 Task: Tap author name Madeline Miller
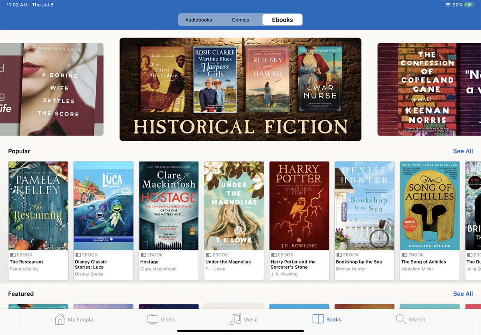pyautogui.click(x=417, y=269)
